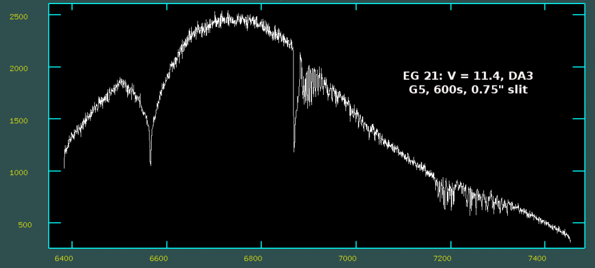Click the 7400 wavelength axis label
Viewport: 595px width, 268px height.
[537, 259]
